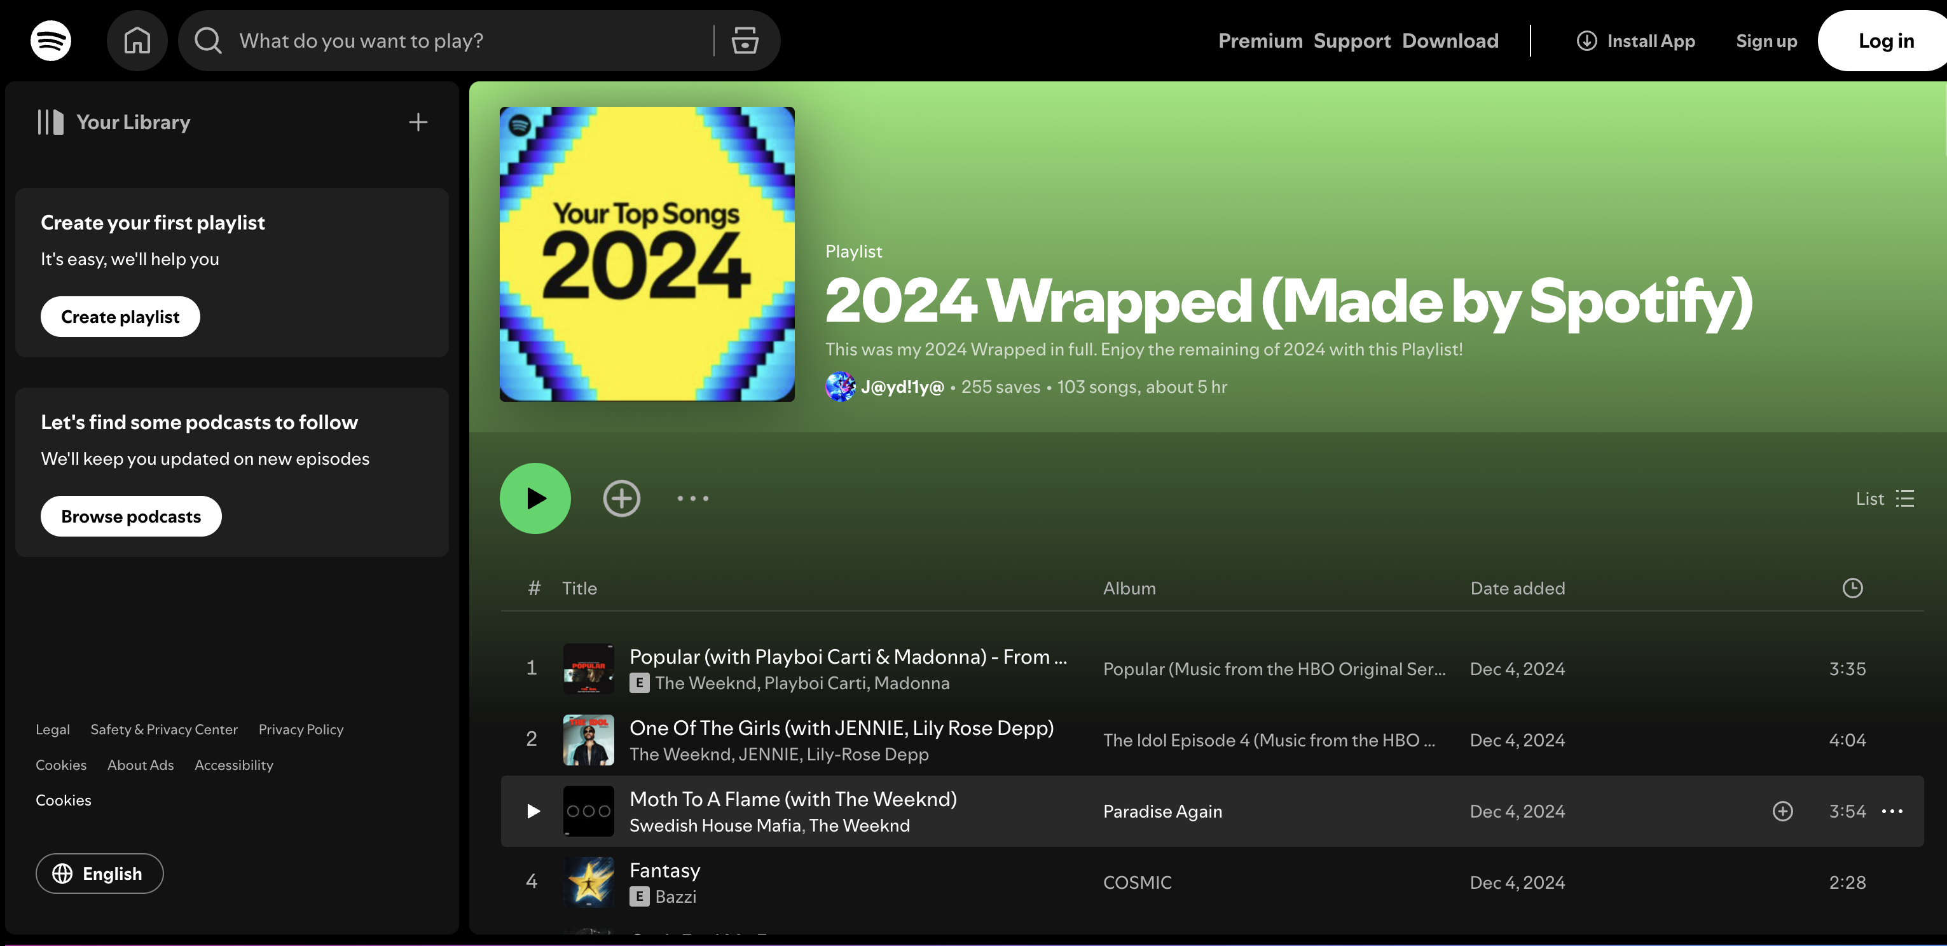
Task: Open the Browse icon beside search bar
Action: (745, 41)
